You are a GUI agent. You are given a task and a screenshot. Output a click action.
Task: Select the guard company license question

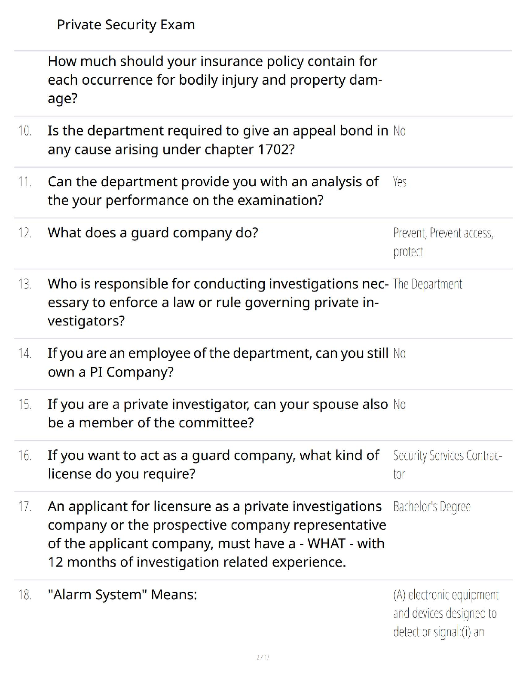point(214,465)
